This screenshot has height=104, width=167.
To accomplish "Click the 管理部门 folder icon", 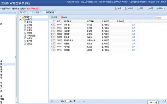I will (x=23, y=17).
